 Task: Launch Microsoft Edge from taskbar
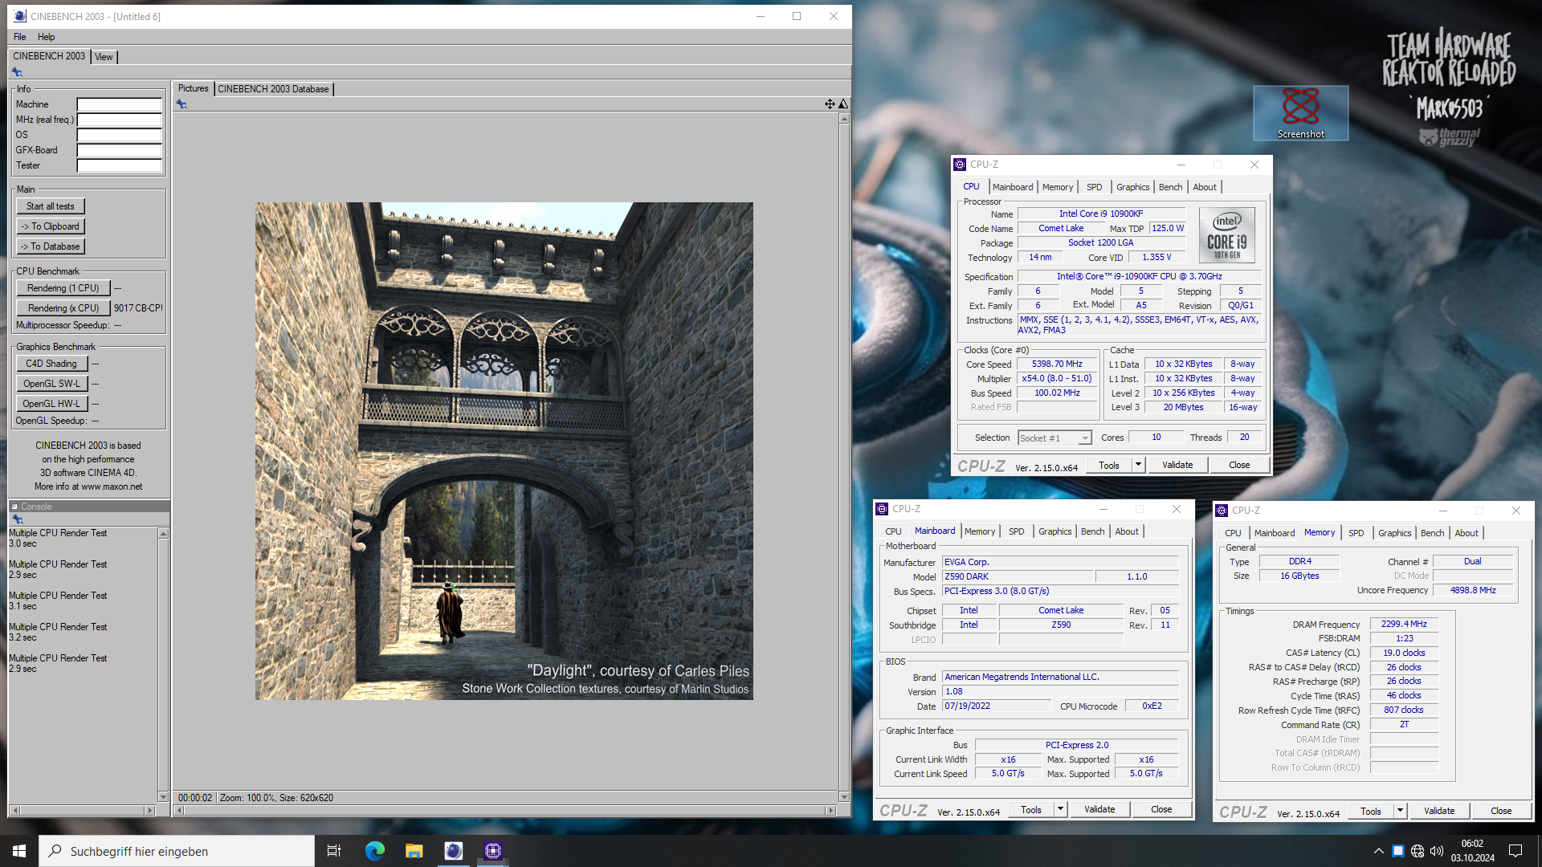pos(374,851)
